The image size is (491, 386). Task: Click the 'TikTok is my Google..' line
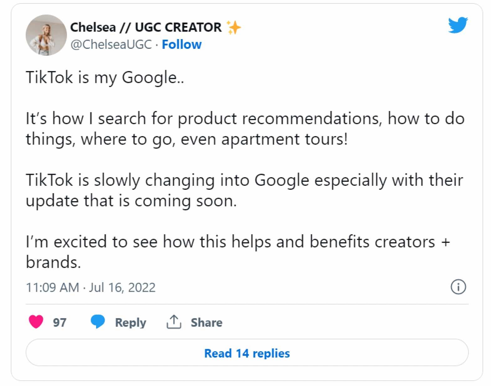coord(105,78)
